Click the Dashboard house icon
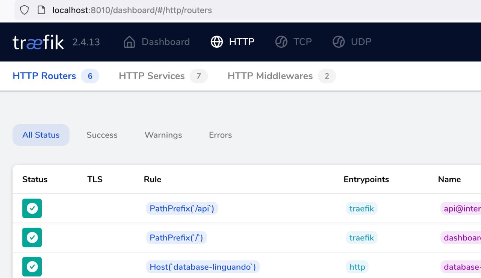This screenshot has height=278, width=481. (x=129, y=42)
